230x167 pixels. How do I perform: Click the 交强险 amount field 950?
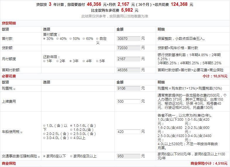coord(128,156)
